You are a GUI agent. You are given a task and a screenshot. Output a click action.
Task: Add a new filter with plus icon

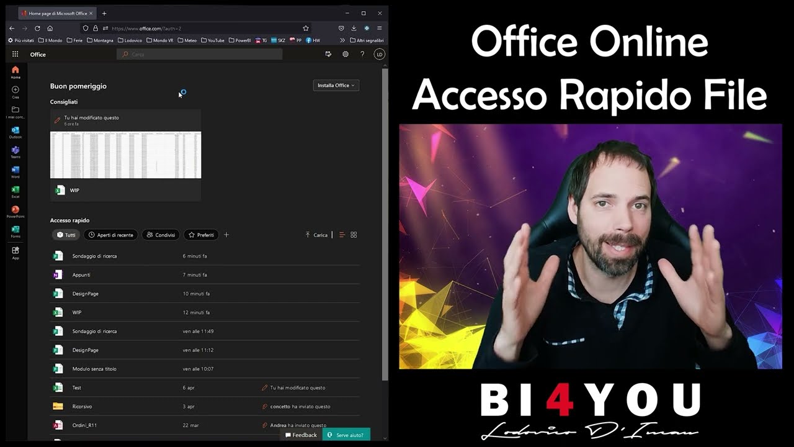tap(226, 235)
